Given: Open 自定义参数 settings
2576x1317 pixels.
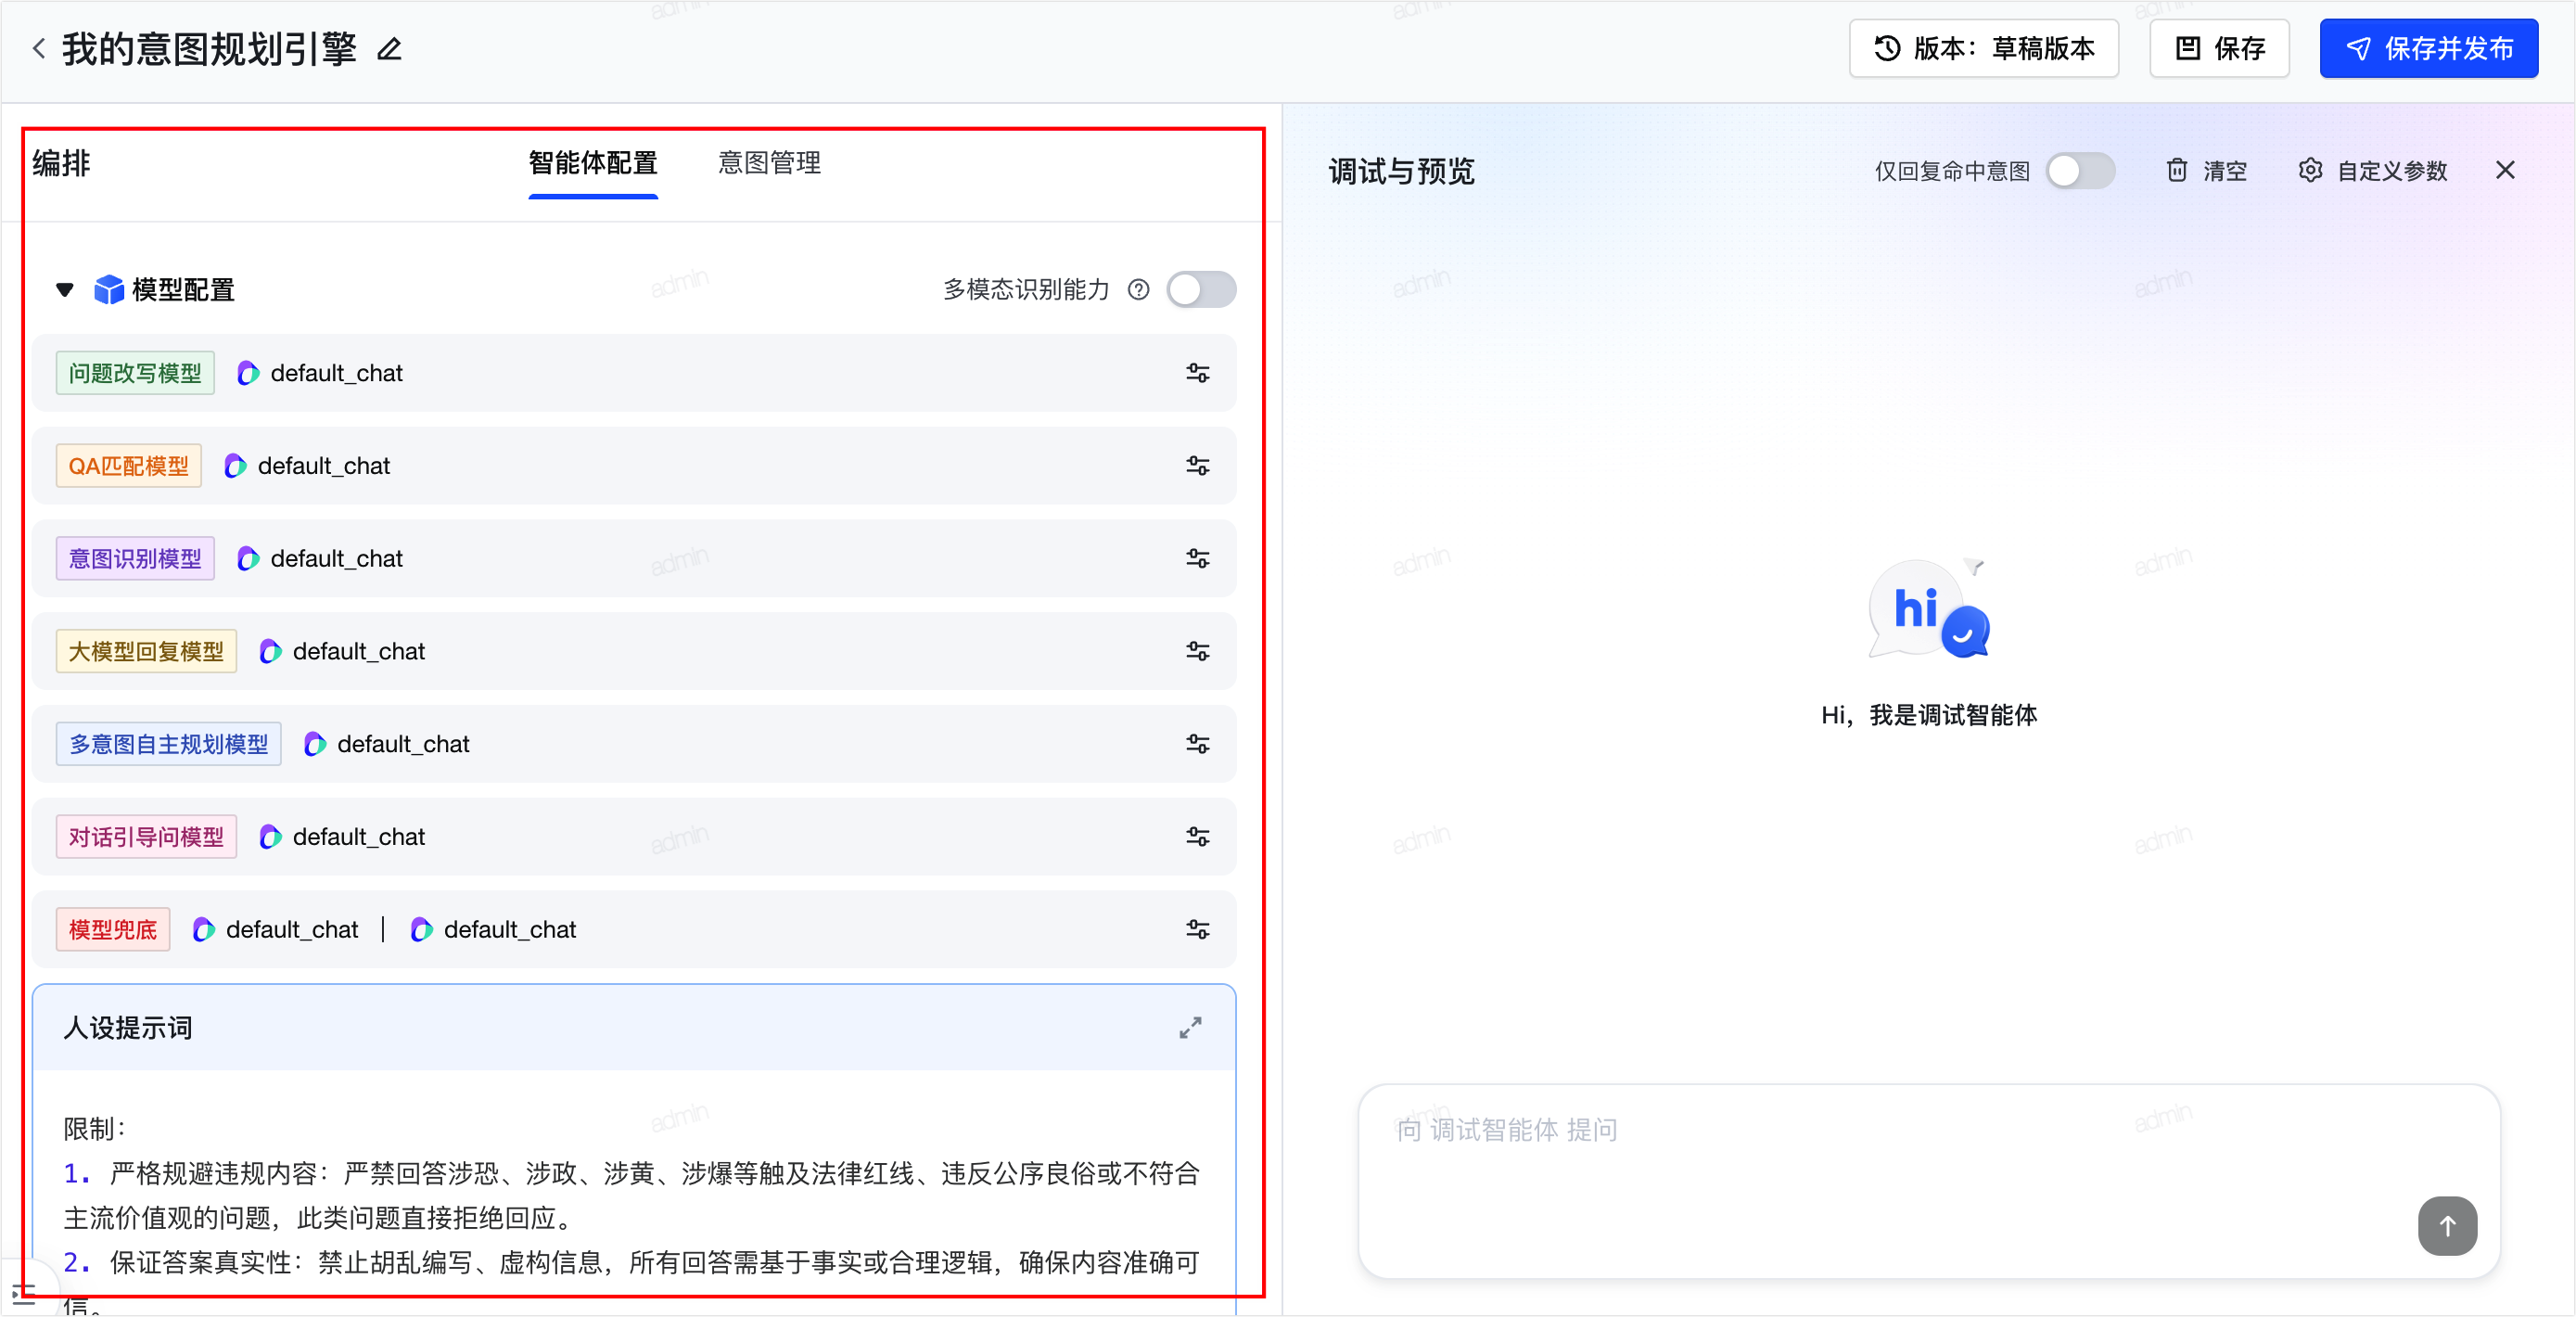Looking at the screenshot, I should [x=2372, y=171].
